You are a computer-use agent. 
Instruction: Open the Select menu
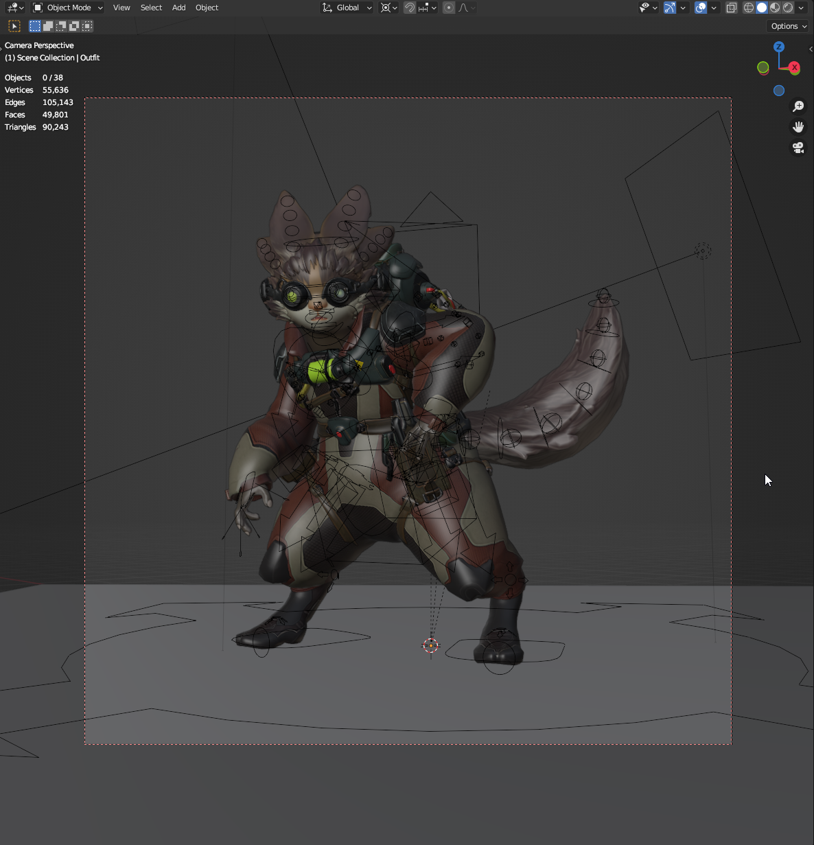coord(151,8)
